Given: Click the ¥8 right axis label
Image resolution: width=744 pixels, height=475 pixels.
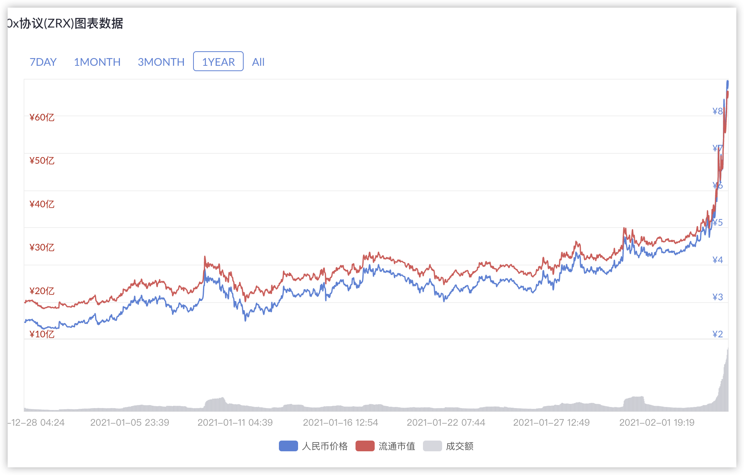Looking at the screenshot, I should point(718,111).
